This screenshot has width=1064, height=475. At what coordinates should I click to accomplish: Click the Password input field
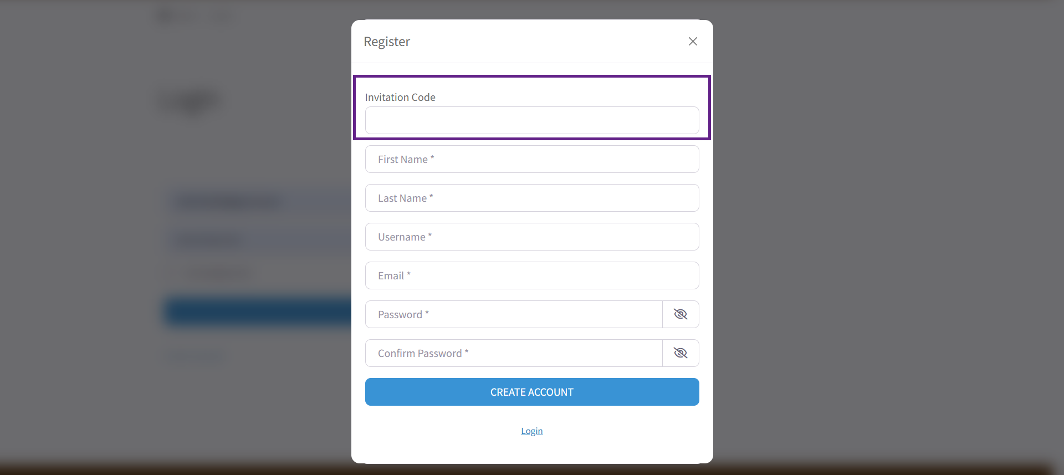click(x=513, y=314)
